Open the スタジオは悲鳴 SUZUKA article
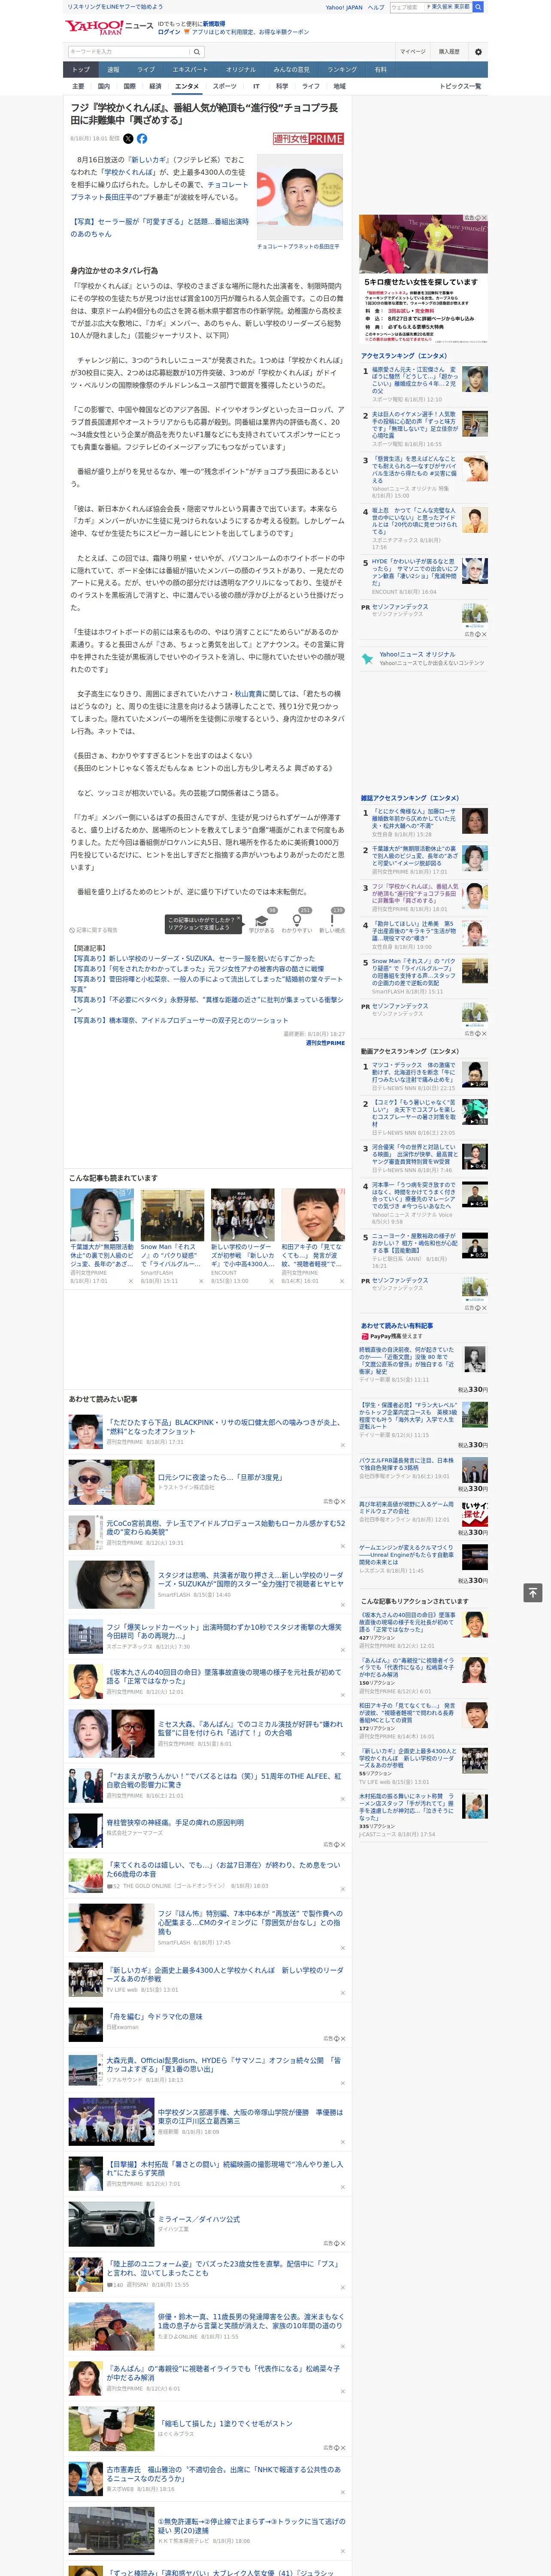The image size is (551, 2576). (x=250, y=1579)
